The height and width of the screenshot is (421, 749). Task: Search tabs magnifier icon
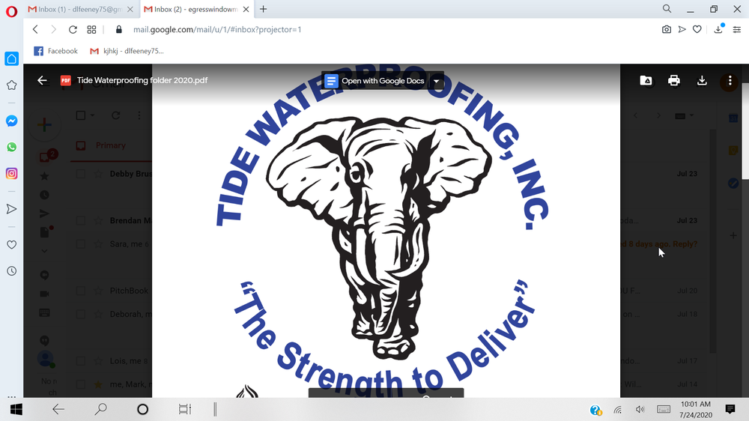pyautogui.click(x=667, y=8)
